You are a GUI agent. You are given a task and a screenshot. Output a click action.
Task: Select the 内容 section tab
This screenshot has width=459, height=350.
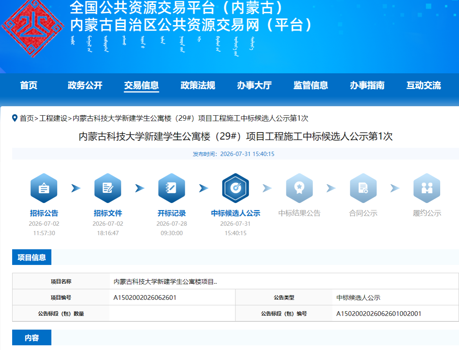pos(32,338)
